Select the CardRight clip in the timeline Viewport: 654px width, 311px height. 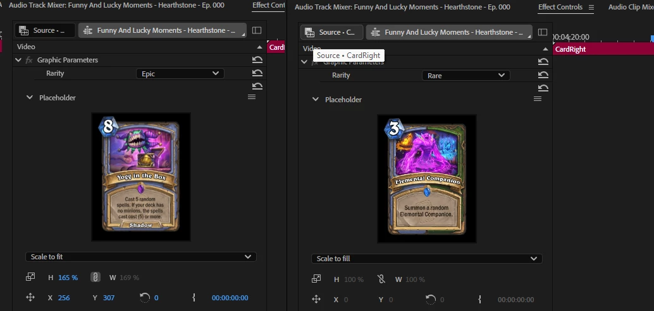[x=603, y=49]
